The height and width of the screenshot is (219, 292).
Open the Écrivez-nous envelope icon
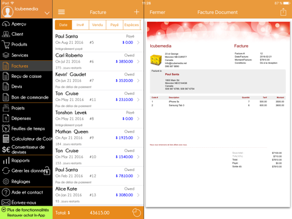coord(5,203)
